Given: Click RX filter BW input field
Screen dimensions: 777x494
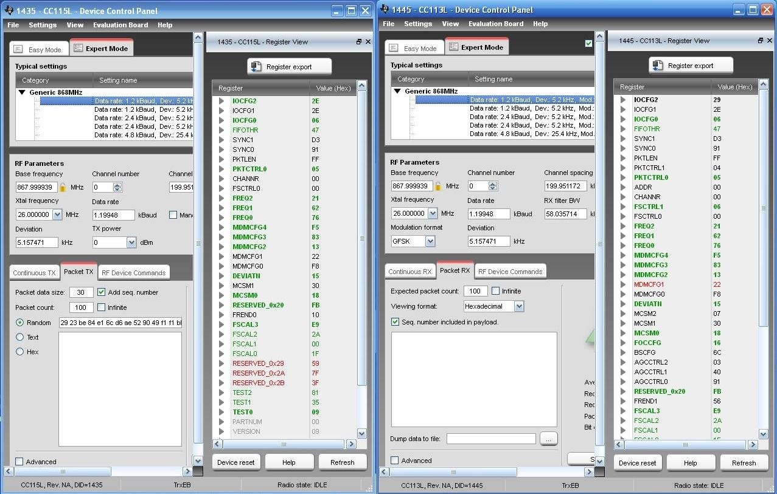Looking at the screenshot, I should click(565, 214).
